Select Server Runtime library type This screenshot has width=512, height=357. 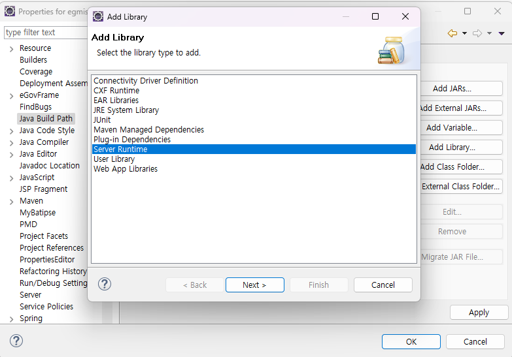(254, 149)
